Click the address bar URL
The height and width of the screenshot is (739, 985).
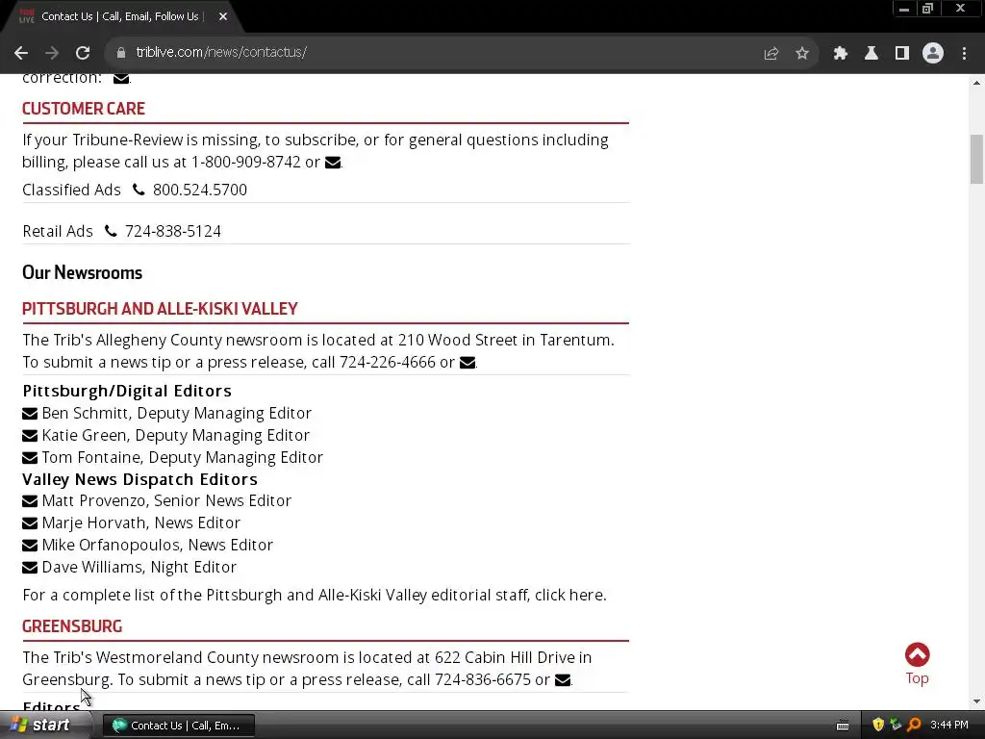(221, 52)
